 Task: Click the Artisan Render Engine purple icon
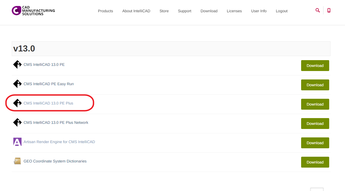click(17, 142)
